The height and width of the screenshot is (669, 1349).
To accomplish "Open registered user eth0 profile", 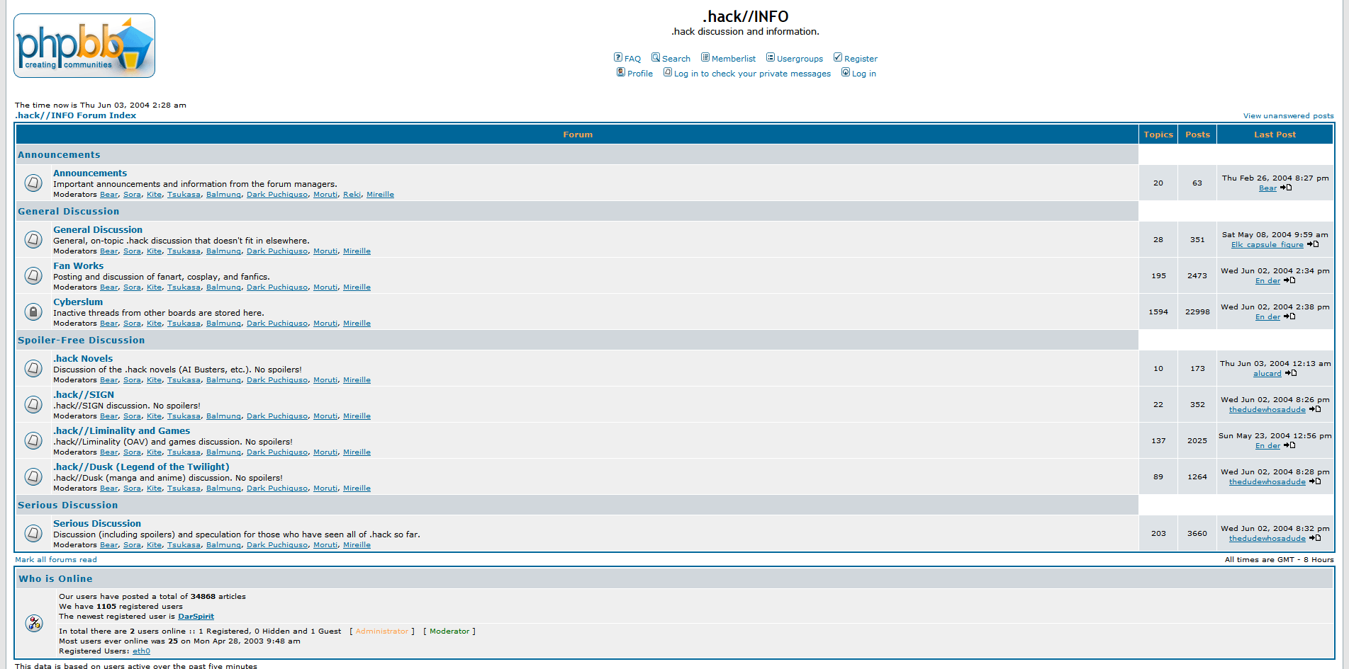I will pos(141,651).
